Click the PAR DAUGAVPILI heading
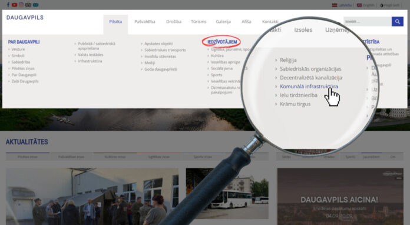Screen dimensions: 410x225 pos(24,42)
